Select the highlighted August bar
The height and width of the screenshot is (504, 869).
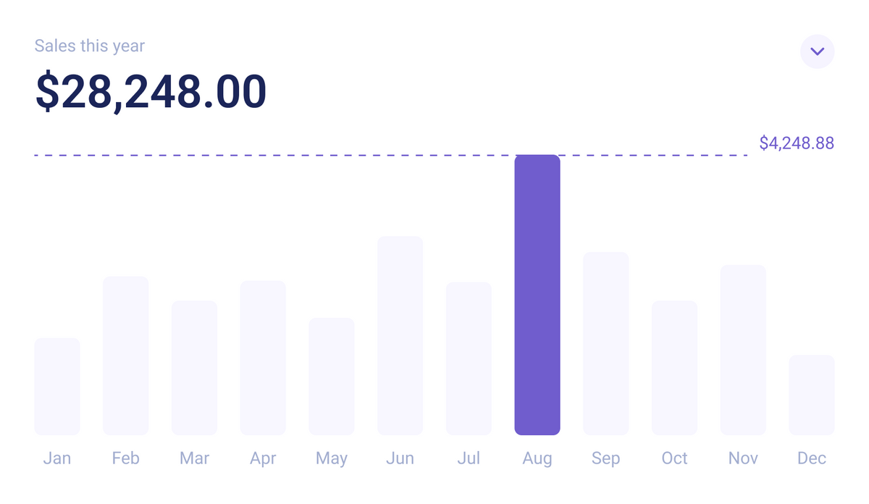tap(537, 295)
